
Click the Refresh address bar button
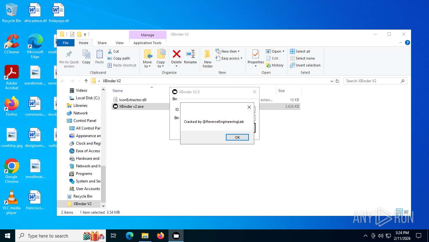(x=337, y=81)
